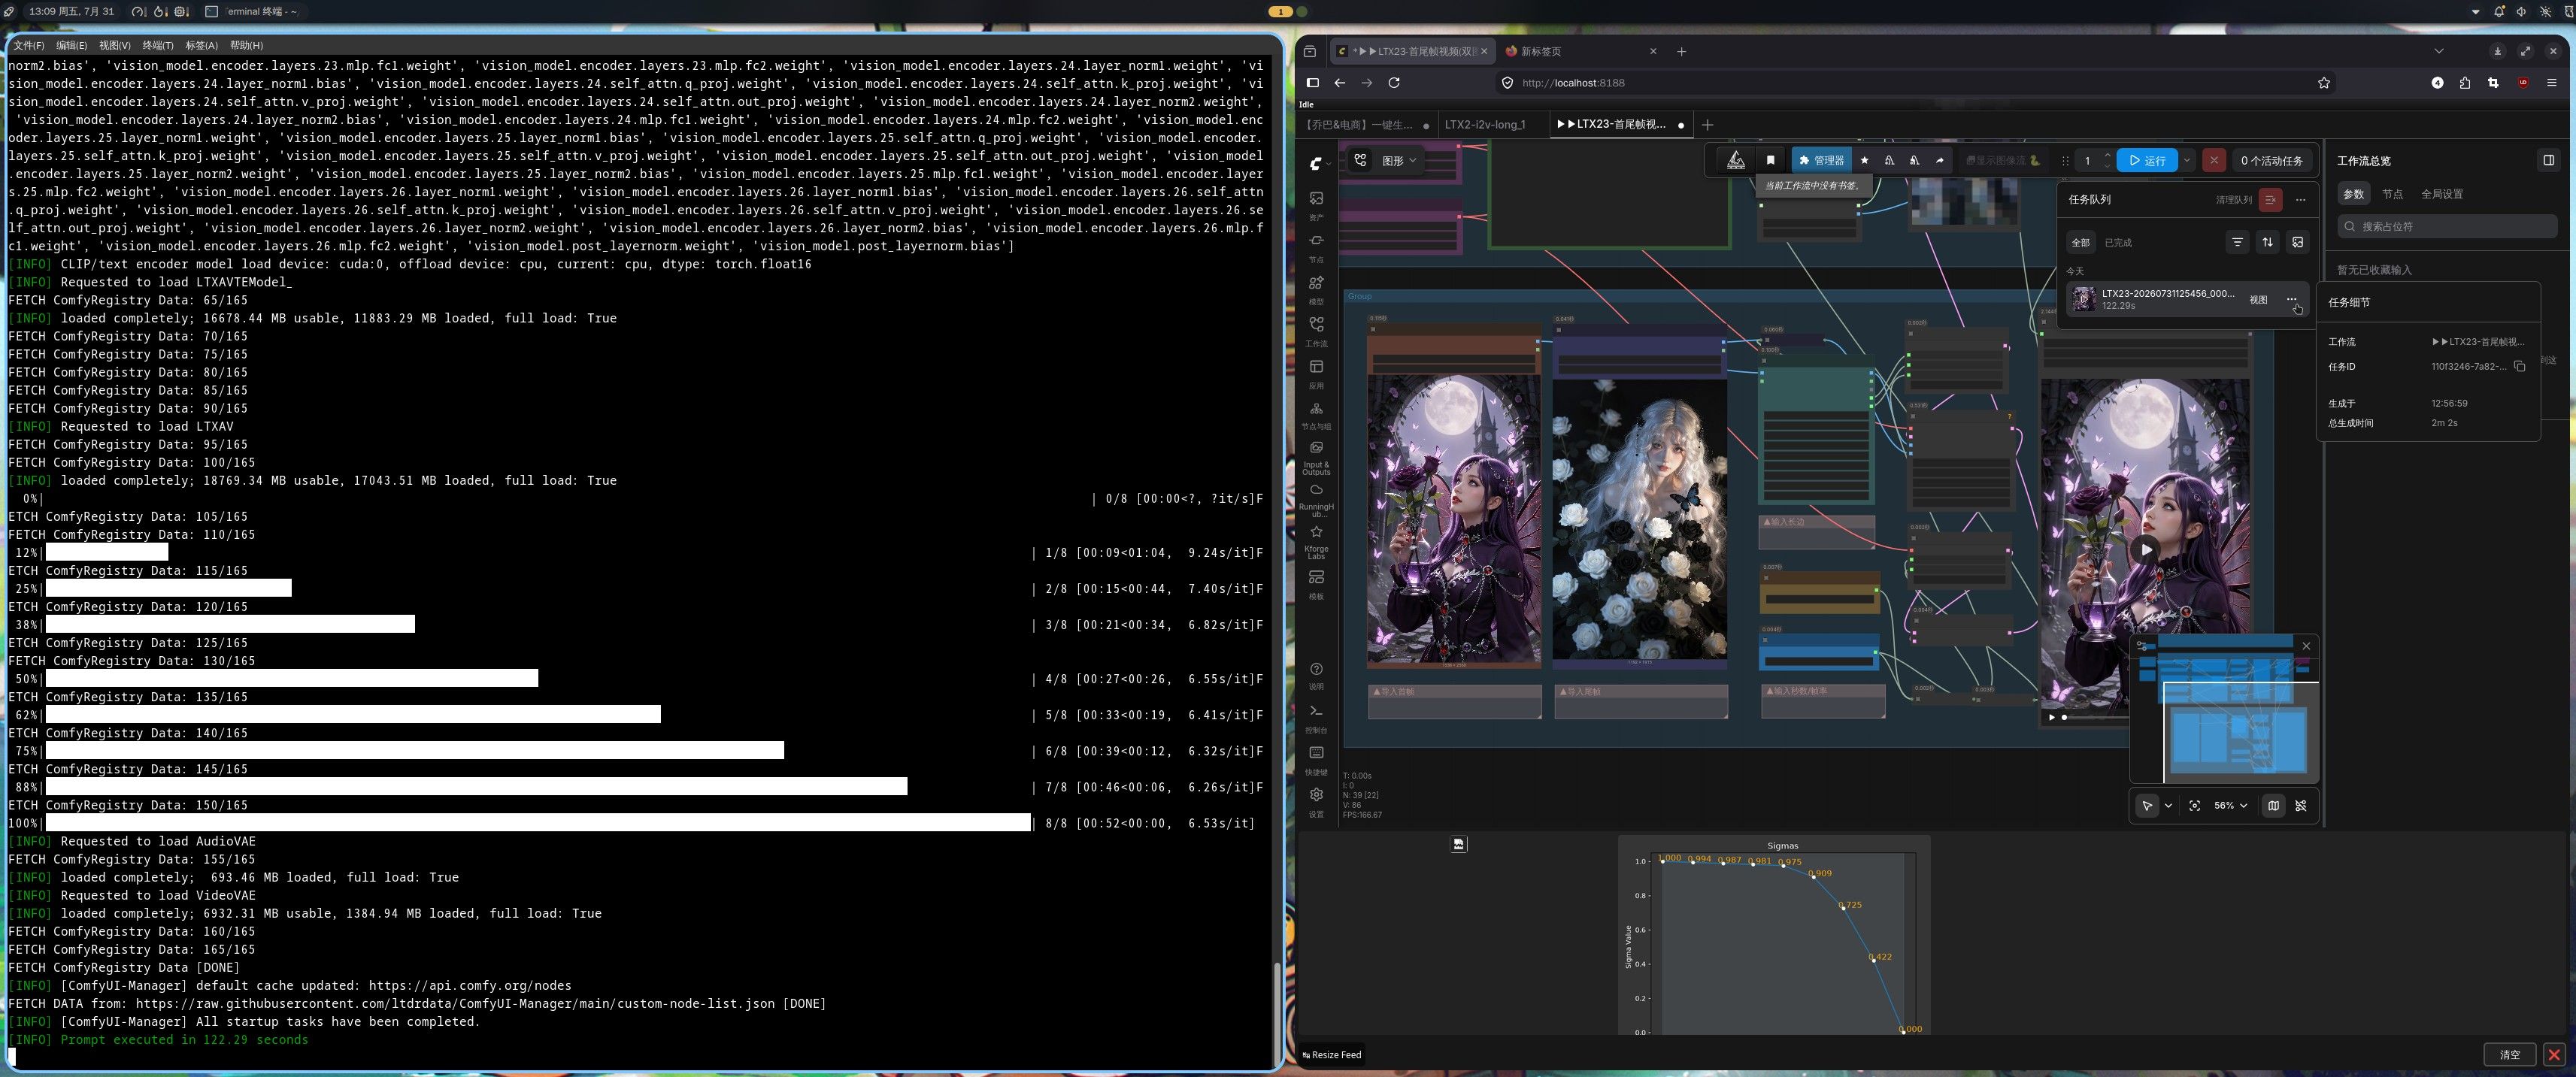Copy the 任务ID with the copy icon
Image resolution: width=2576 pixels, height=1077 pixels.
[2519, 367]
